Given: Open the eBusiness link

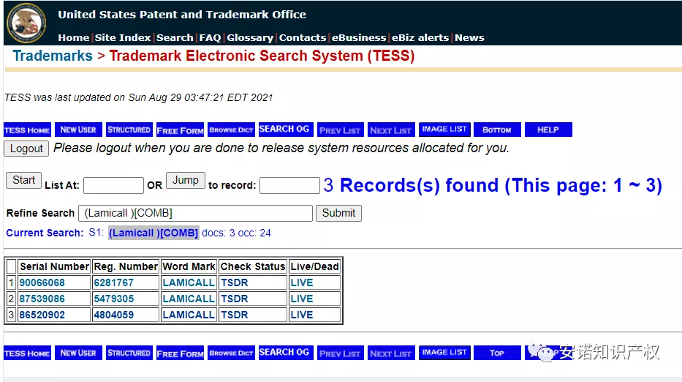Looking at the screenshot, I should [x=359, y=38].
